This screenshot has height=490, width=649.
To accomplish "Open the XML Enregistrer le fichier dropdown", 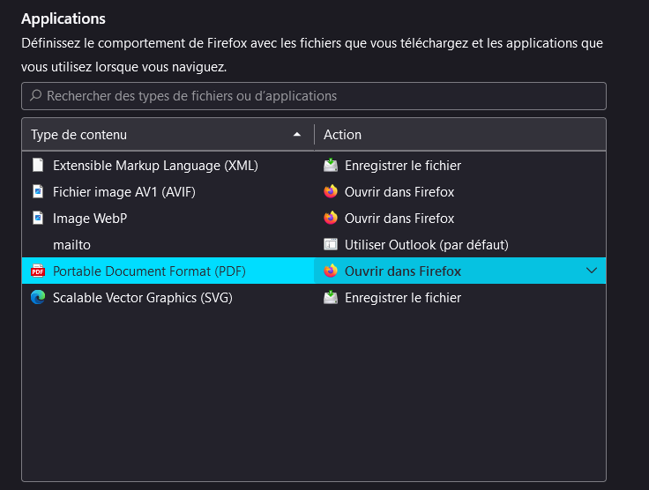I will coord(459,165).
